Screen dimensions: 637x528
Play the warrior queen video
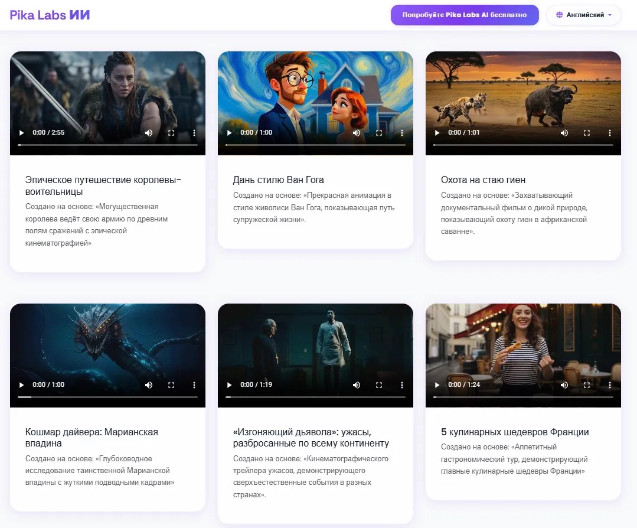(x=21, y=133)
